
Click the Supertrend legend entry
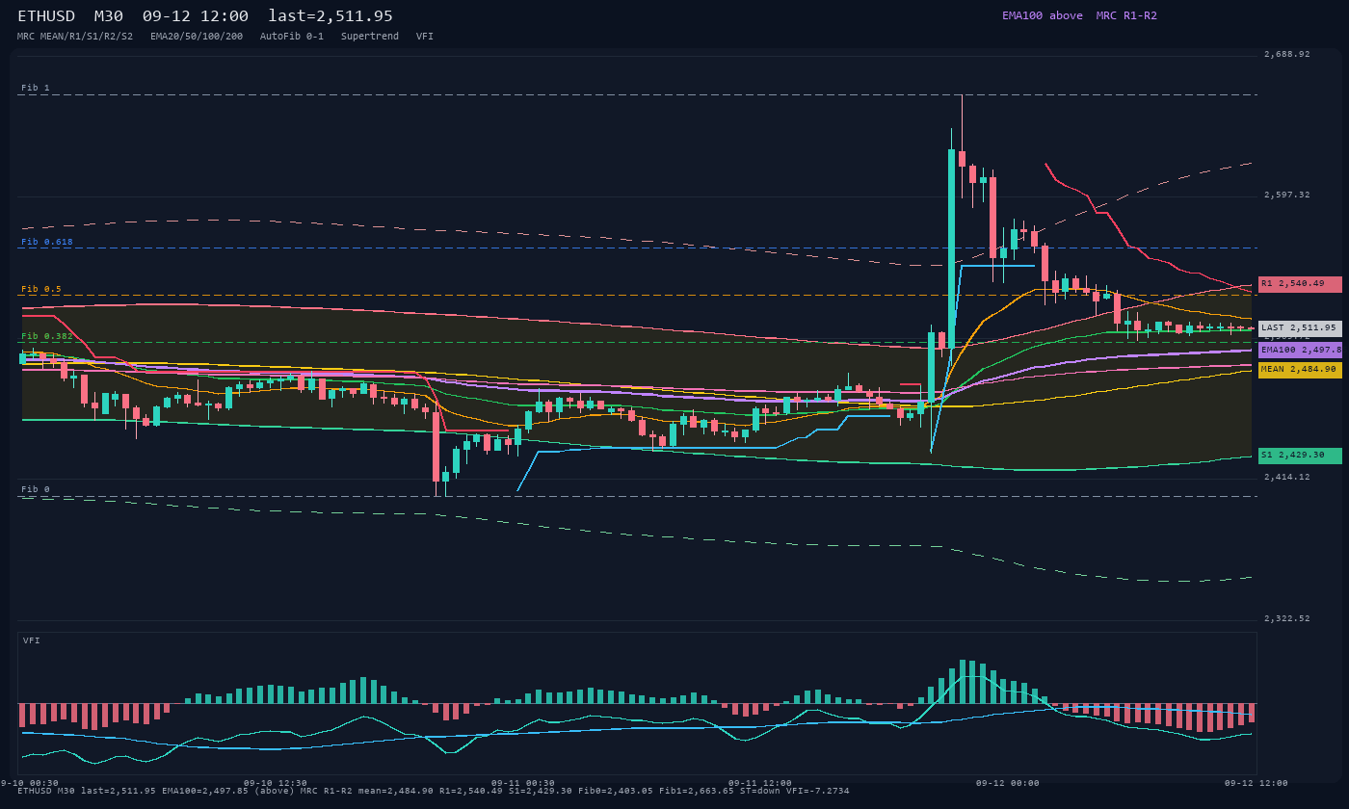tap(370, 37)
